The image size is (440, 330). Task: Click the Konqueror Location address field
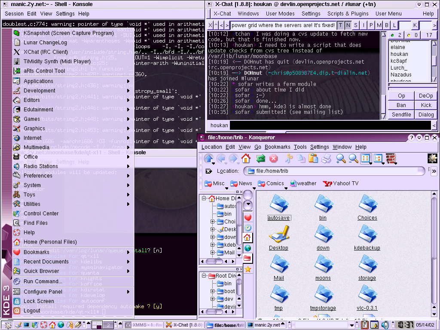pyautogui.click(x=335, y=171)
